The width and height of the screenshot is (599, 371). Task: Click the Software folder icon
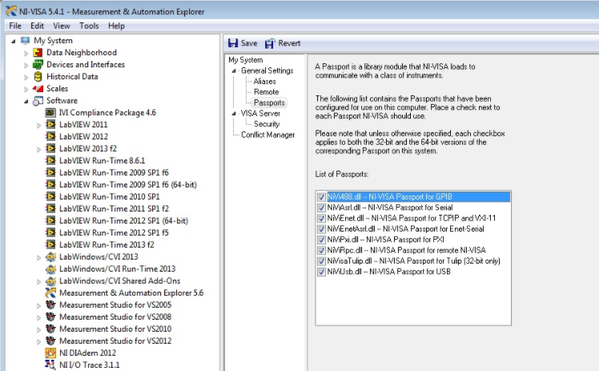click(x=38, y=100)
